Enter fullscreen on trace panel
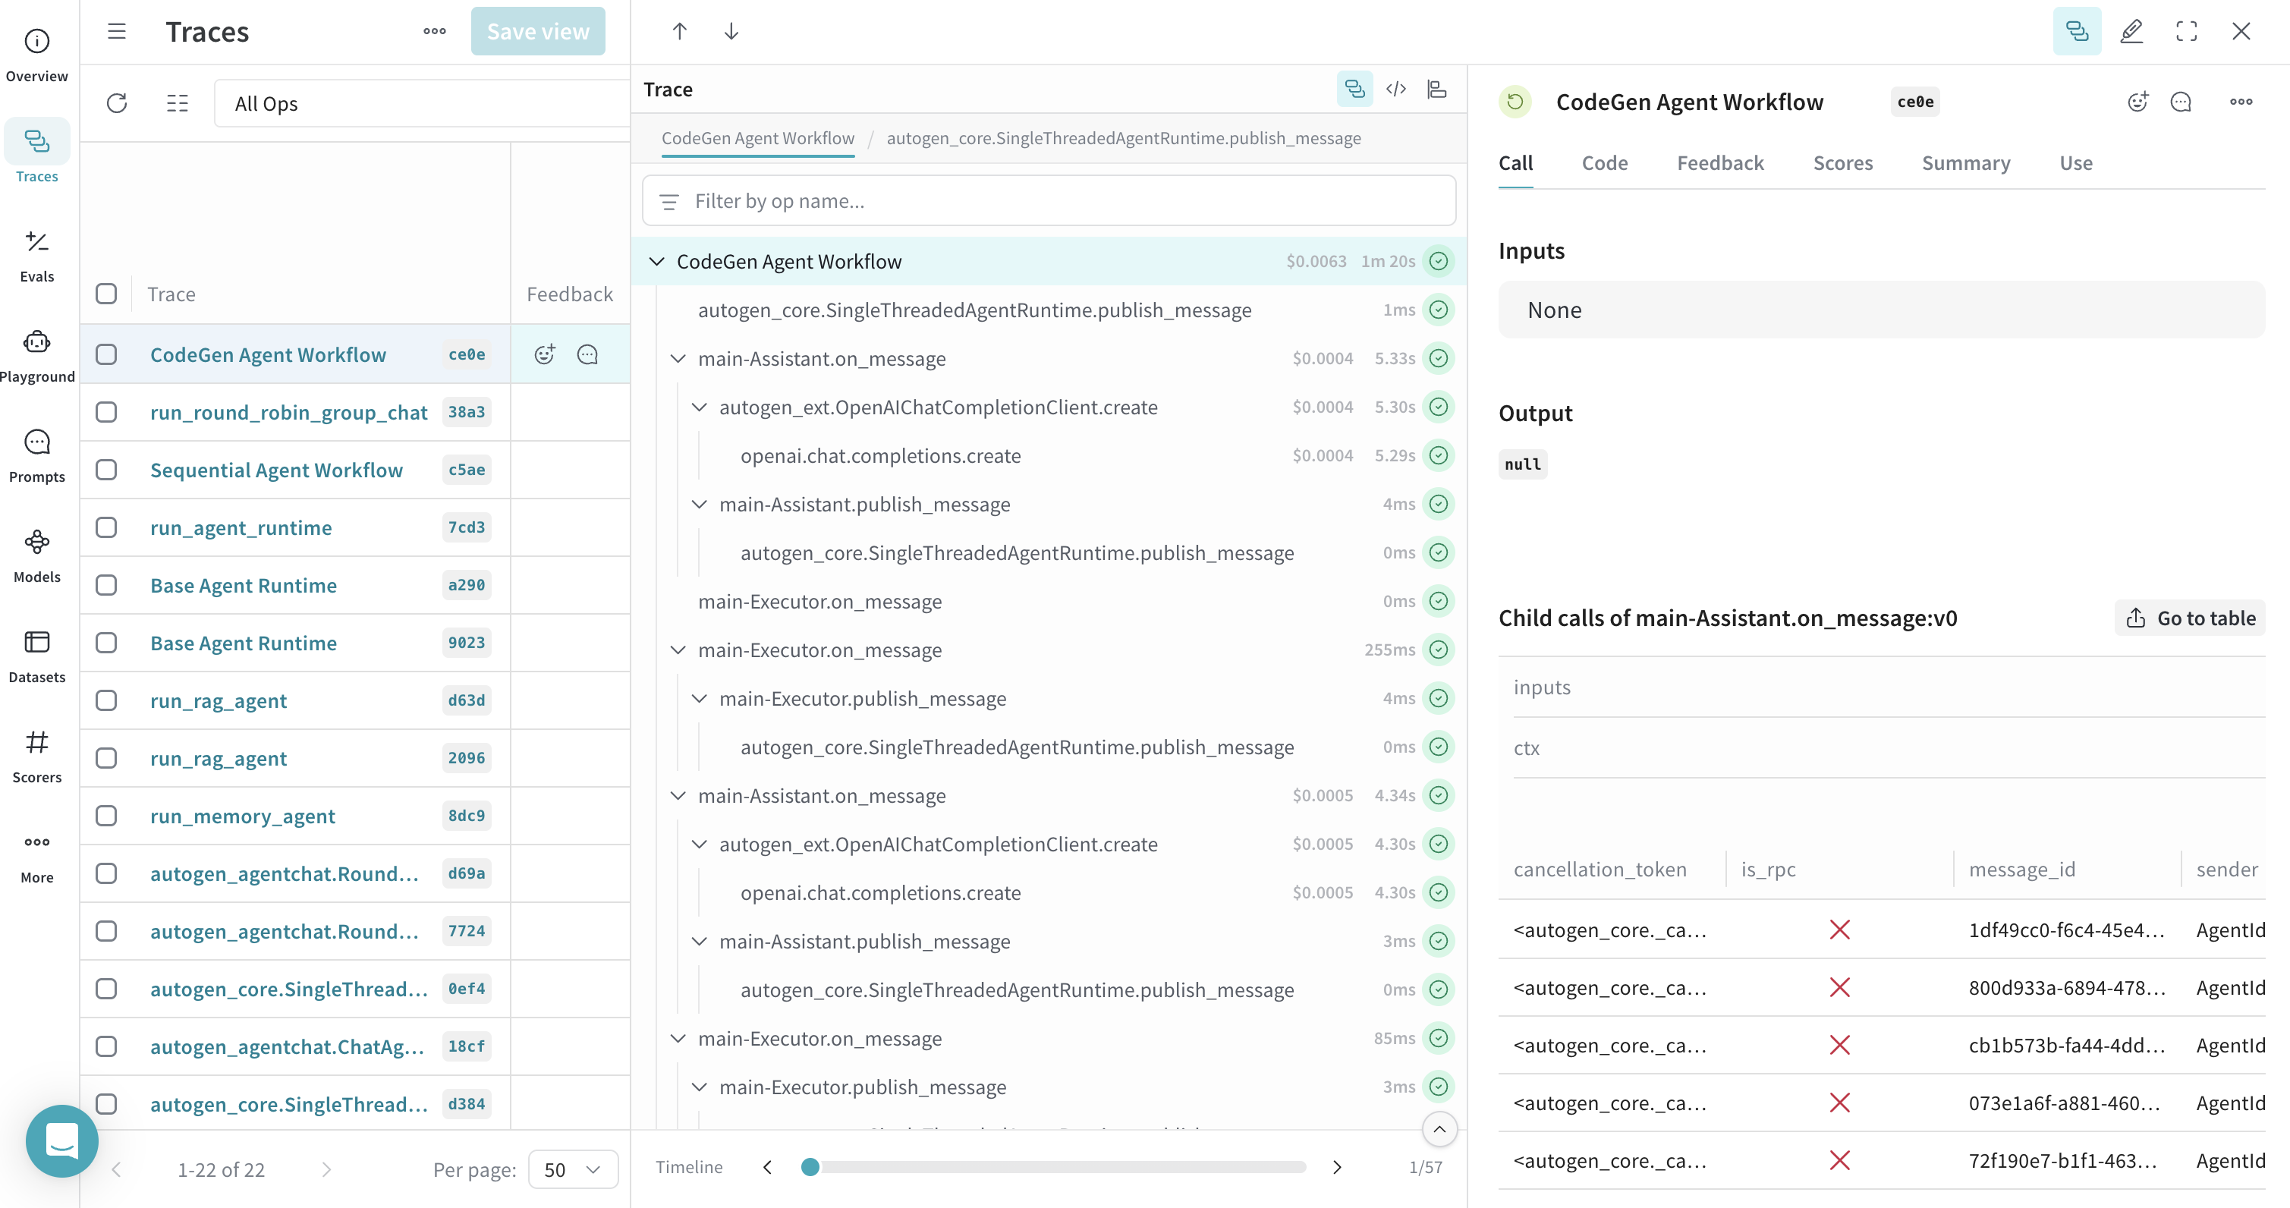The width and height of the screenshot is (2290, 1208). click(x=2186, y=32)
